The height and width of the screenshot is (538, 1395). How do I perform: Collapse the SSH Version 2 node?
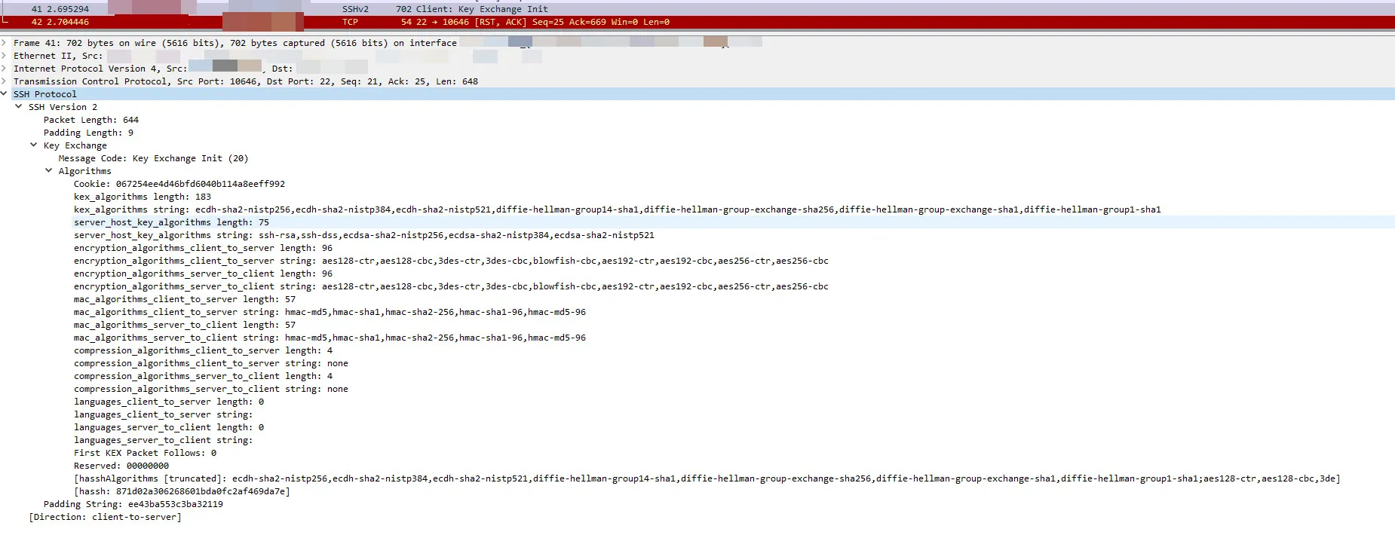tap(19, 107)
